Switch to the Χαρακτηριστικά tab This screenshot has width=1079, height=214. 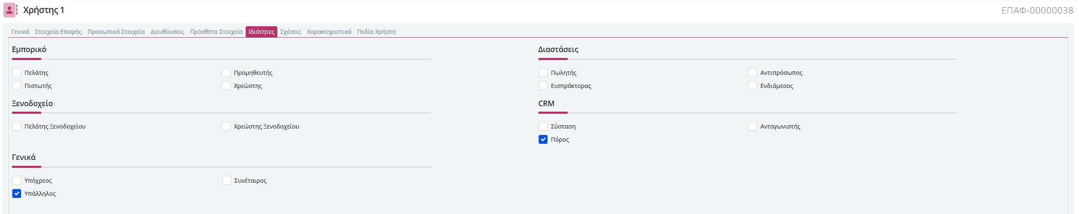329,32
